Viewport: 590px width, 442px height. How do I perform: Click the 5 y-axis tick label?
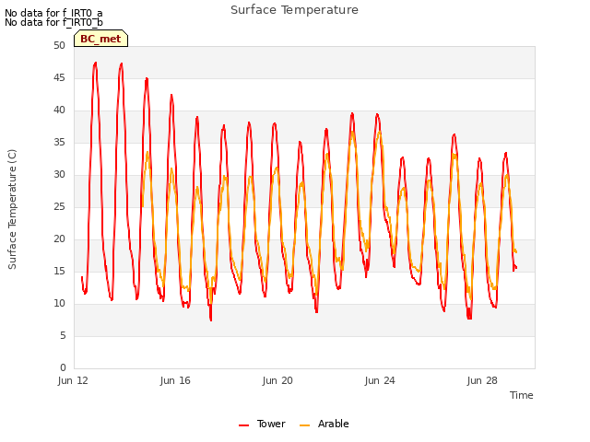pyautogui.click(x=63, y=335)
